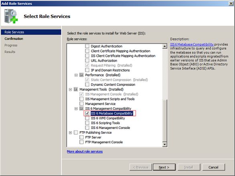Image resolution: width=235 pixels, height=176 pixels.
Task: Click the scroll down arrow in role services list
Action: point(164,144)
